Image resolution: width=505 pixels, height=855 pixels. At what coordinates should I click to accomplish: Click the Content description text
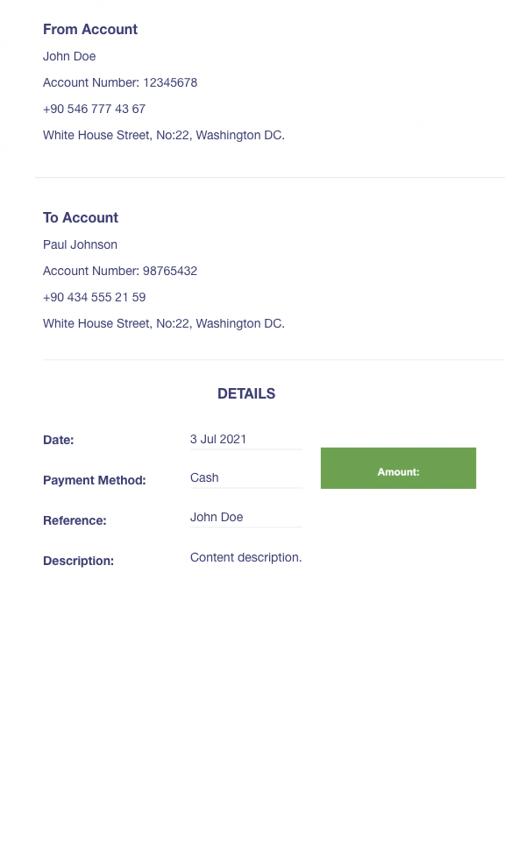pyautogui.click(x=245, y=557)
